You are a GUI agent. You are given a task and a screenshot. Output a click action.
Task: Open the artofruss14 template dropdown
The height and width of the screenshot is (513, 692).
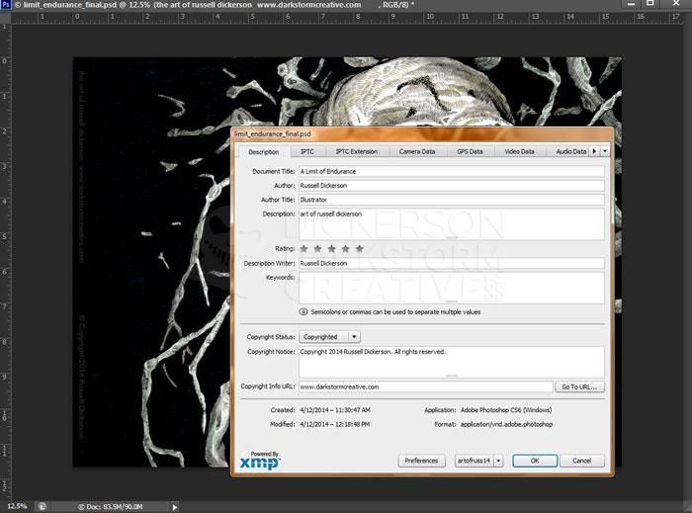478,461
